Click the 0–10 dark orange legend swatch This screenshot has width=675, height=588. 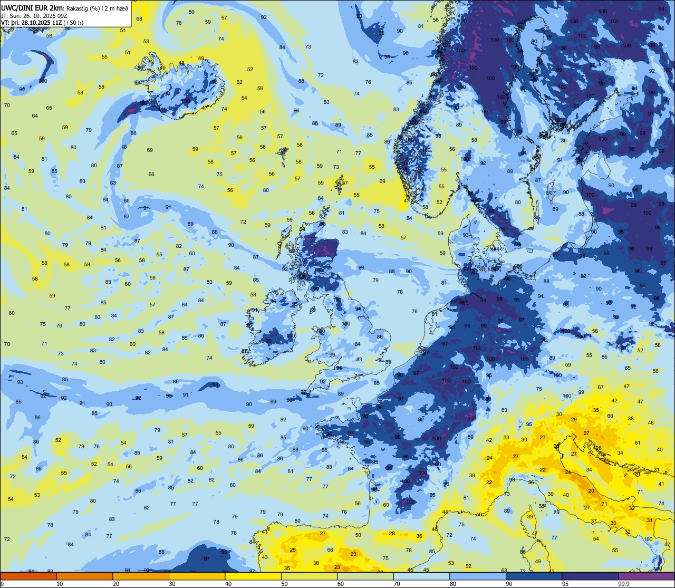tap(28, 576)
